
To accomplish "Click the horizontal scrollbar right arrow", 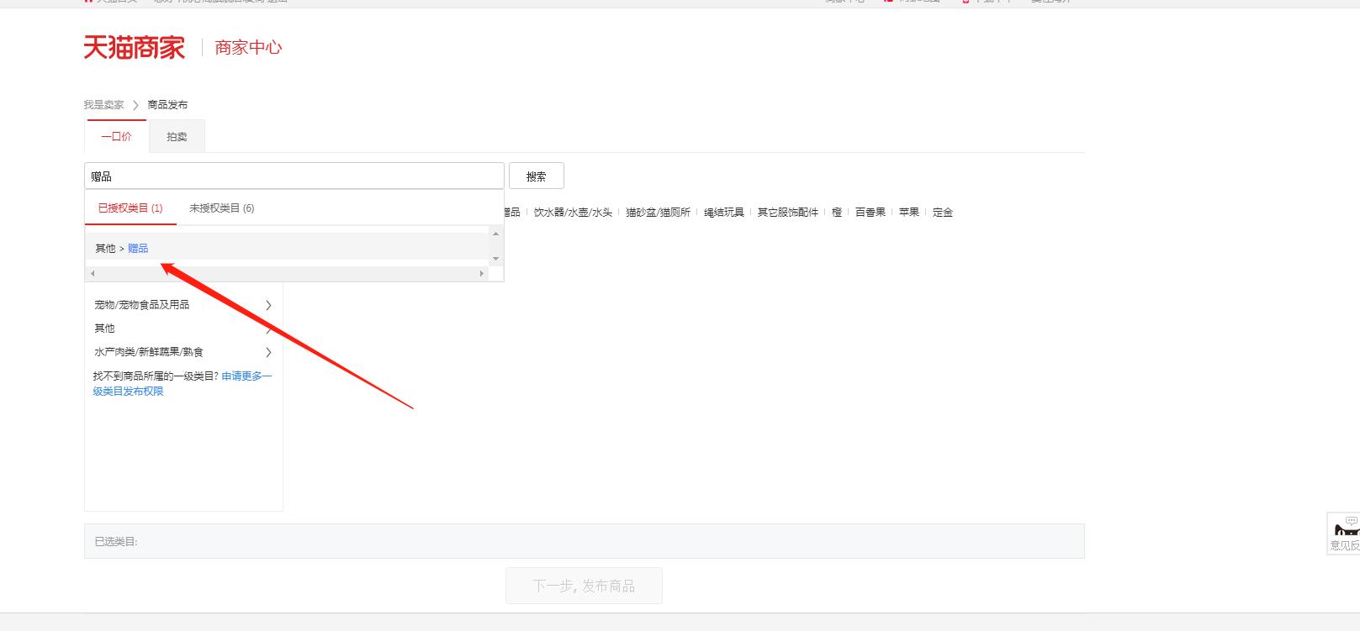I will [x=482, y=274].
